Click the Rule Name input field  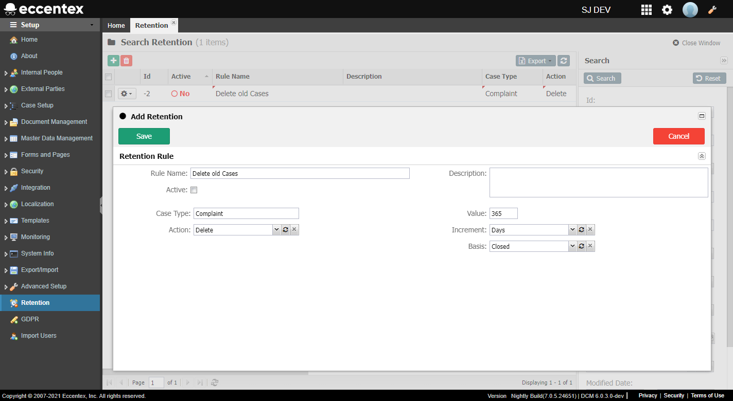[x=300, y=173]
